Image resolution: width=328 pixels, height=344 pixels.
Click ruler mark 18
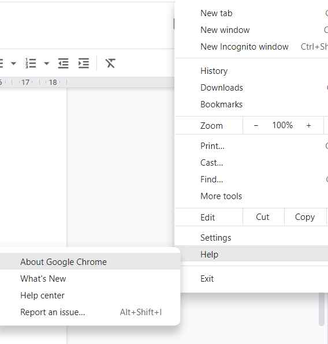point(53,83)
